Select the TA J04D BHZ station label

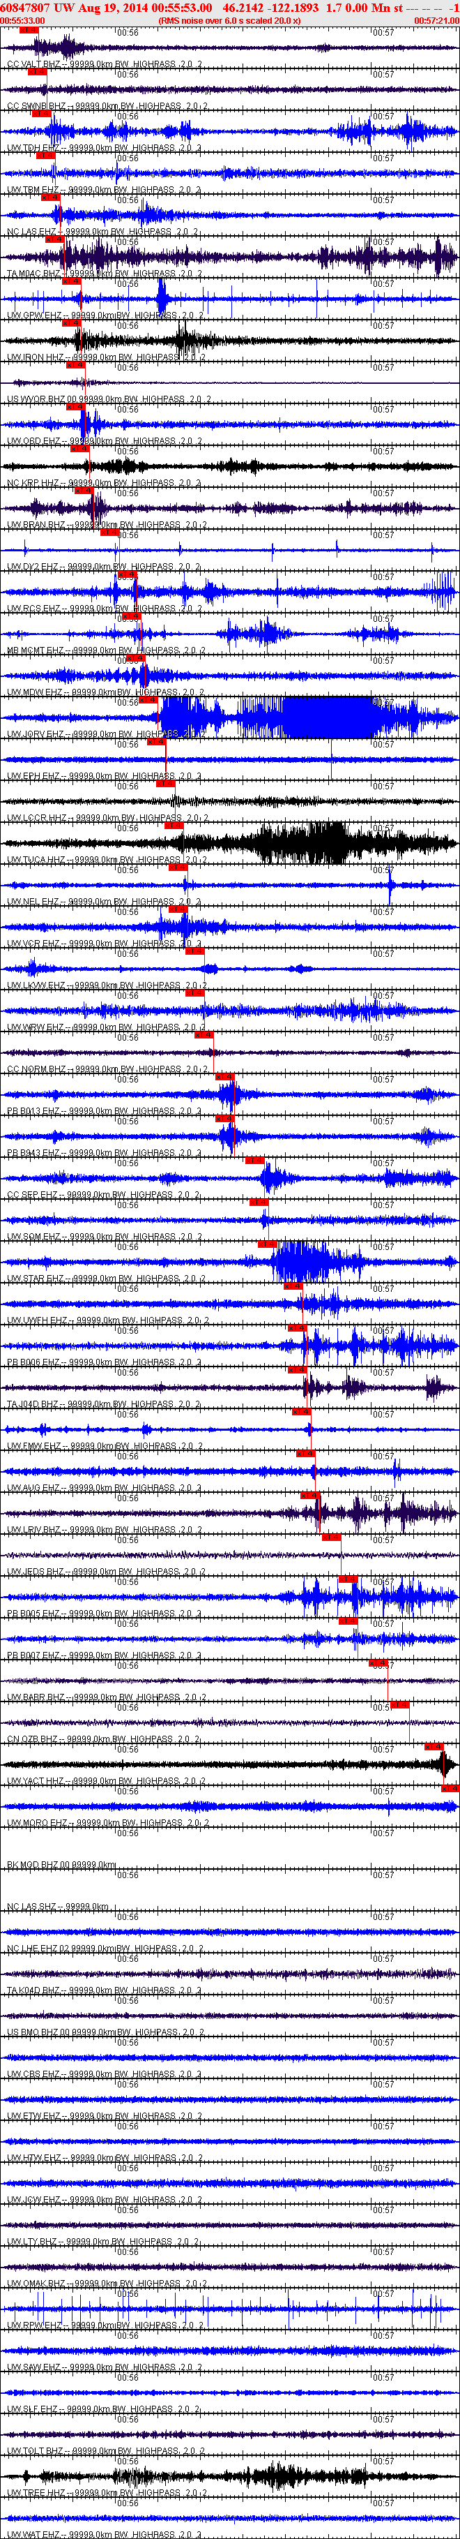click(x=103, y=1404)
